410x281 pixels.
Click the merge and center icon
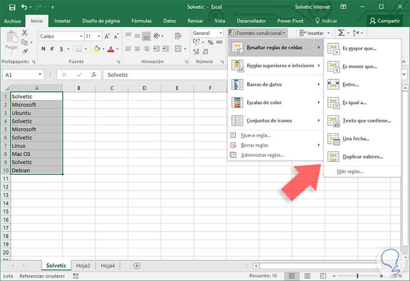[x=178, y=49]
